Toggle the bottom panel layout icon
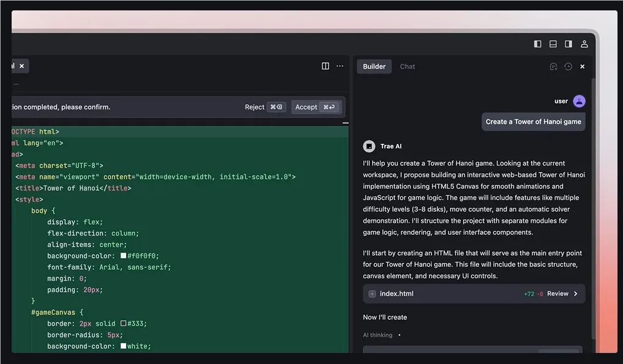623x364 pixels. click(553, 43)
